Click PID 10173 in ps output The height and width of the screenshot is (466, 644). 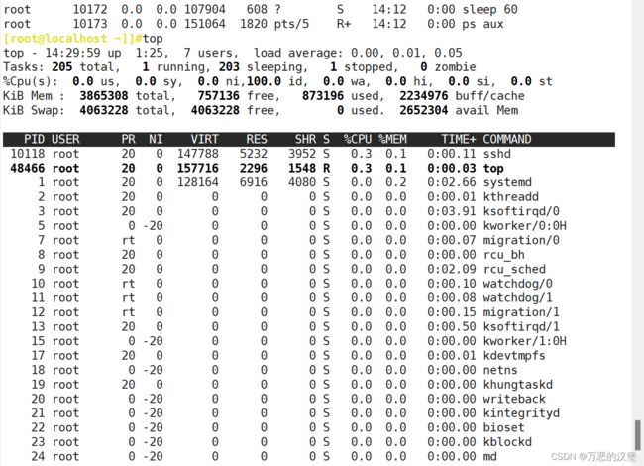pos(90,24)
